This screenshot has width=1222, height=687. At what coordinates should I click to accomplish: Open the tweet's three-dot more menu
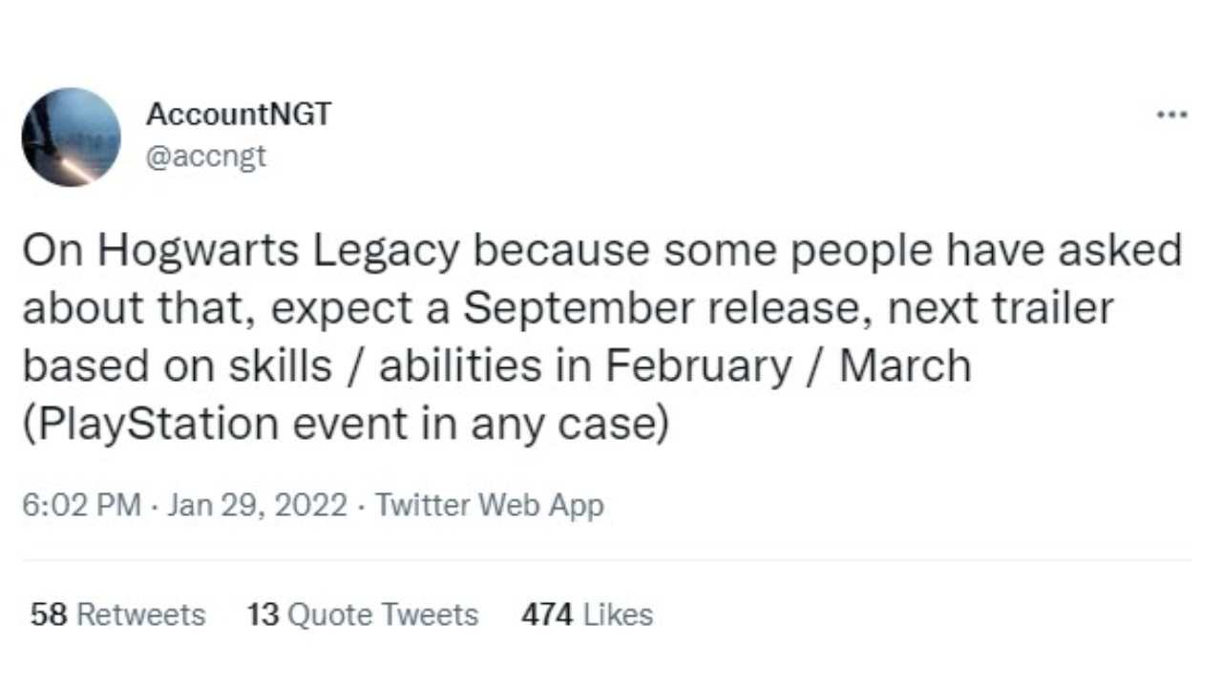click(1171, 115)
